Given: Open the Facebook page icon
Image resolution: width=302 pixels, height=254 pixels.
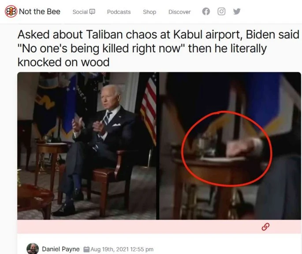Looking at the screenshot, I should pyautogui.click(x=206, y=11).
